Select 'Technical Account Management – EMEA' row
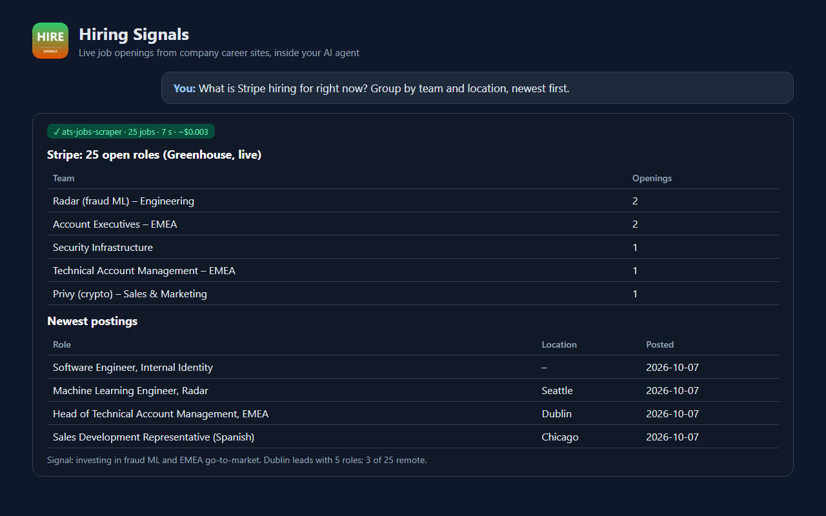This screenshot has width=826, height=516. (413, 270)
